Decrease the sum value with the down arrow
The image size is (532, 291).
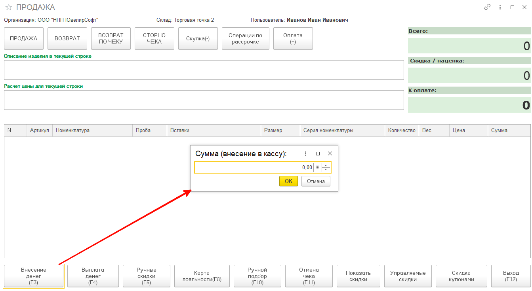tap(326, 170)
